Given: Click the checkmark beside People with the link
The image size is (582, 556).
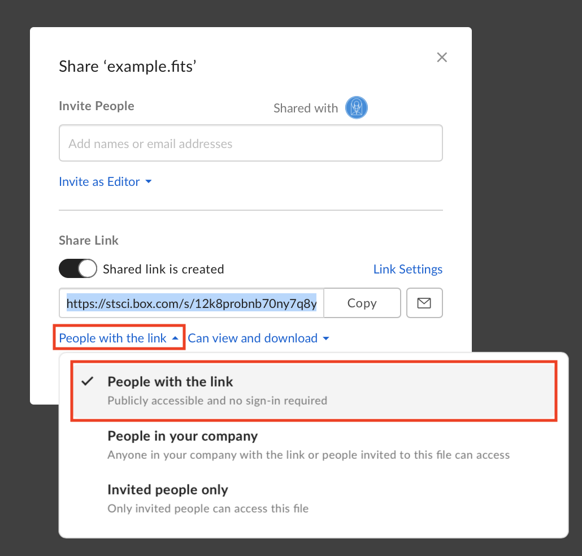Looking at the screenshot, I should click(x=87, y=381).
